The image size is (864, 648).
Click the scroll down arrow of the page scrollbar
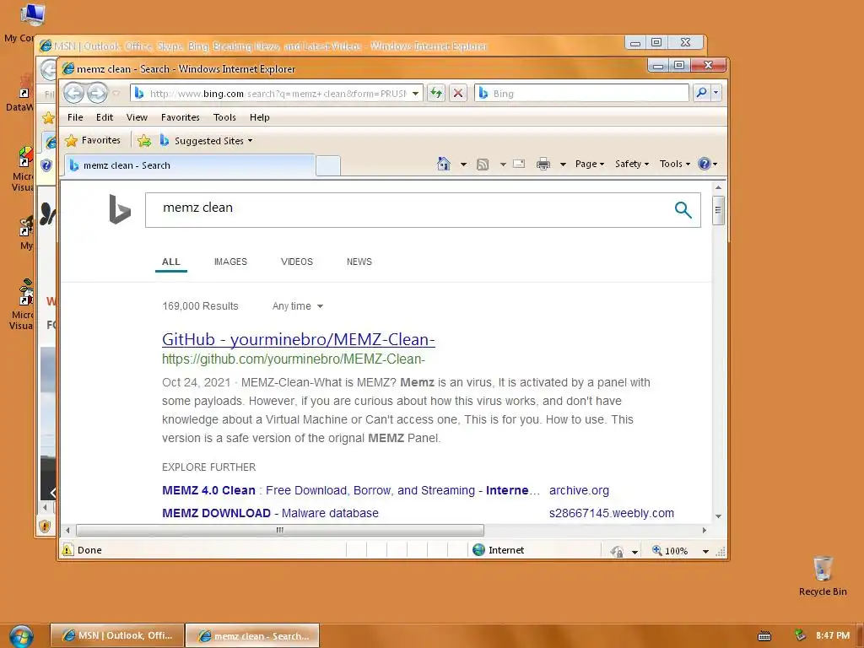tap(718, 516)
